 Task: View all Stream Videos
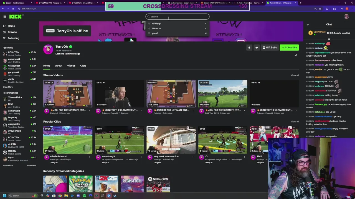pyautogui.click(x=295, y=75)
